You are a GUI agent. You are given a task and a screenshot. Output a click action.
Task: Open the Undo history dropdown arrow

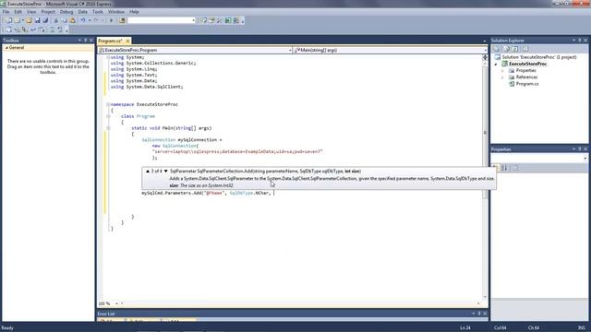90,20
